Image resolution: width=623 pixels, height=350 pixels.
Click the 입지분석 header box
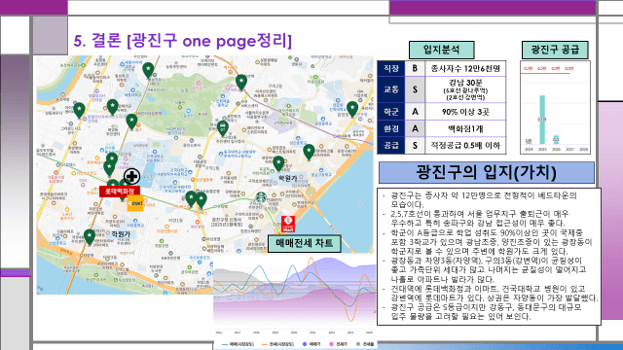[x=441, y=50]
